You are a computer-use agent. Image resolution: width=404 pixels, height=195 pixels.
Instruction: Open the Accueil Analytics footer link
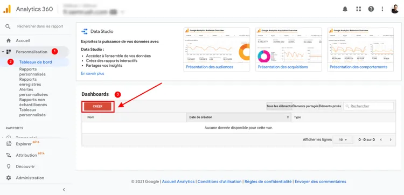(x=178, y=182)
